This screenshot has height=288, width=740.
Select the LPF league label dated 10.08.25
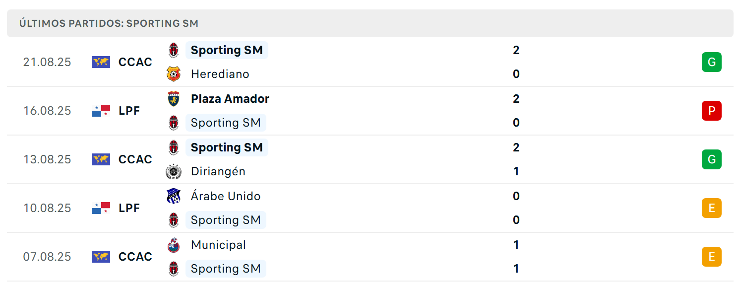pos(129,208)
